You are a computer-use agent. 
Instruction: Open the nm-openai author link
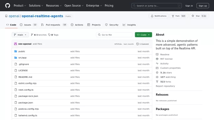click(x=25, y=44)
